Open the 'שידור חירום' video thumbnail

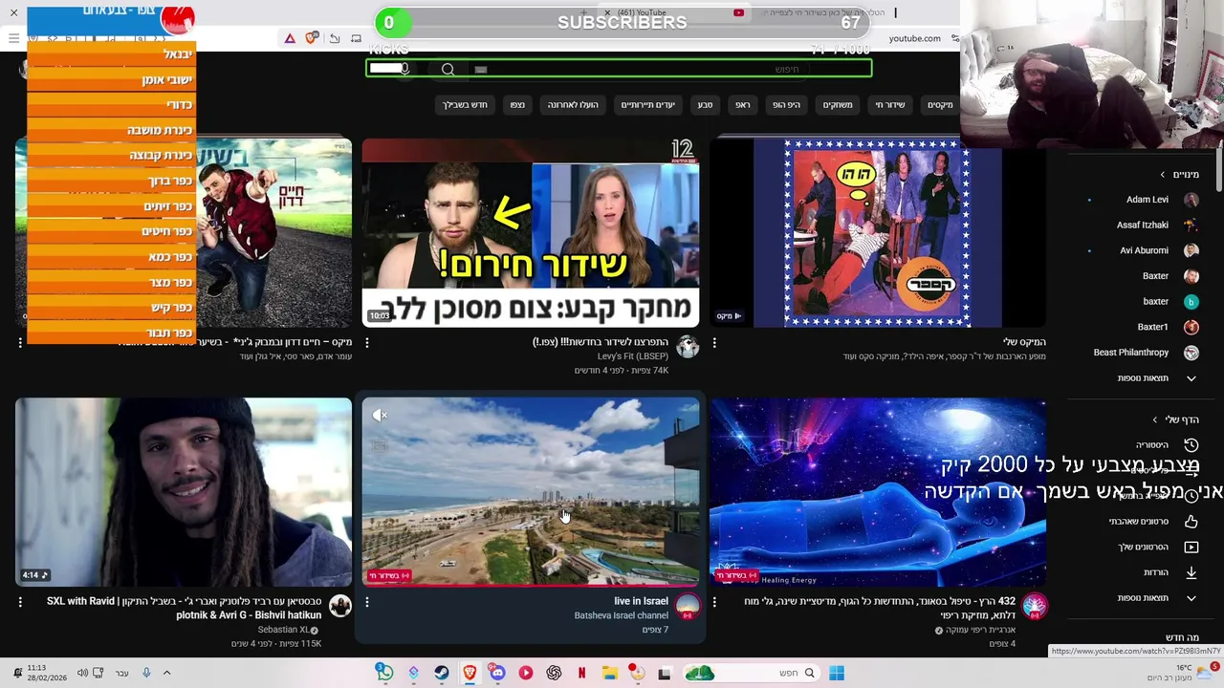pos(531,232)
